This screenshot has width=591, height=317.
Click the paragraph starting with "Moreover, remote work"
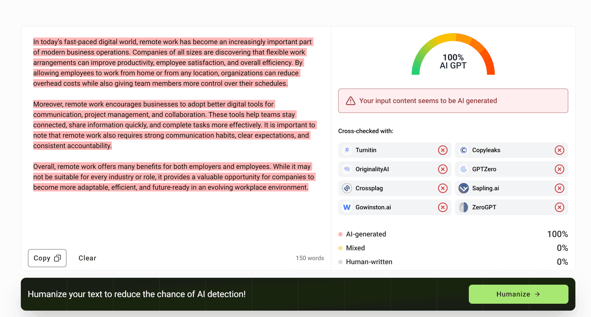coord(174,125)
